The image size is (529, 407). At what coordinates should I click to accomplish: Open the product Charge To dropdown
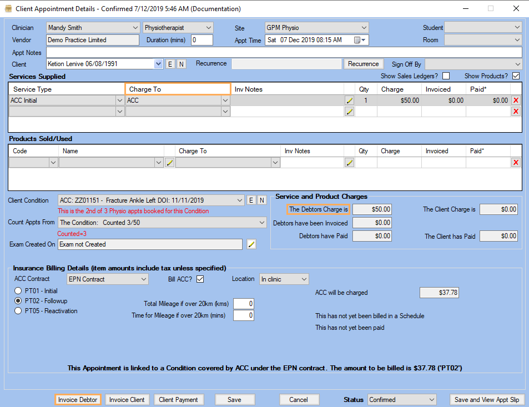pos(275,163)
